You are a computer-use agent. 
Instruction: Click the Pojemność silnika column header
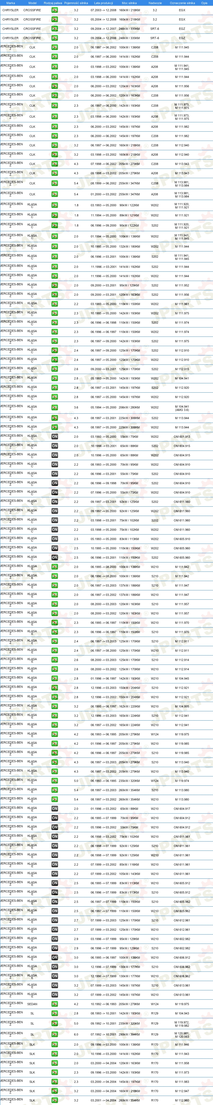click(x=76, y=3)
